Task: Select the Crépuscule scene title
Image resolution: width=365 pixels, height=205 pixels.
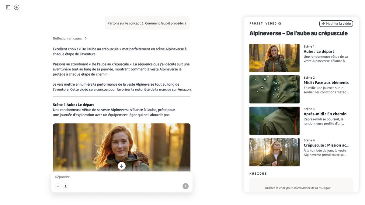Action: coord(326,145)
